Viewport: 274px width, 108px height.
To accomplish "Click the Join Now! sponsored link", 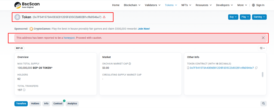I will coord(144,29).
